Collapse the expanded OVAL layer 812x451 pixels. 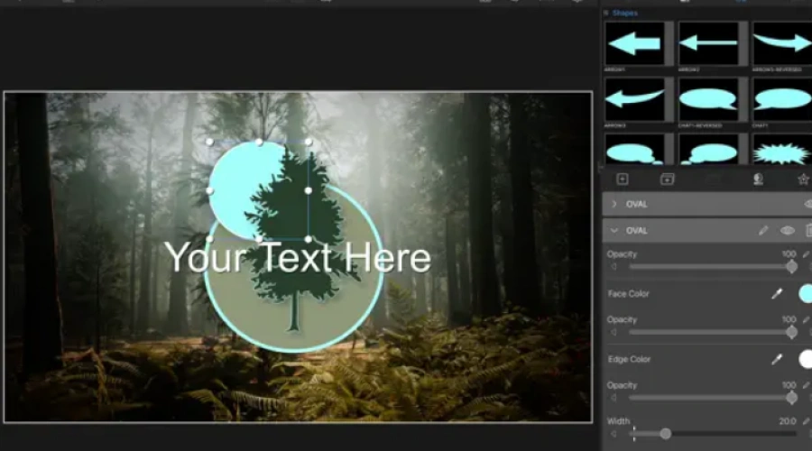[614, 231]
